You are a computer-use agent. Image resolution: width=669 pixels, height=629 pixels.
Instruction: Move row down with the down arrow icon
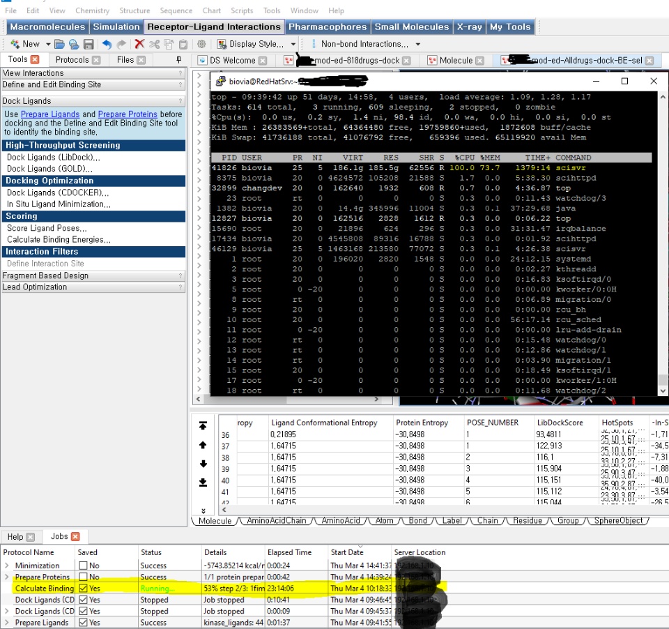[203, 464]
